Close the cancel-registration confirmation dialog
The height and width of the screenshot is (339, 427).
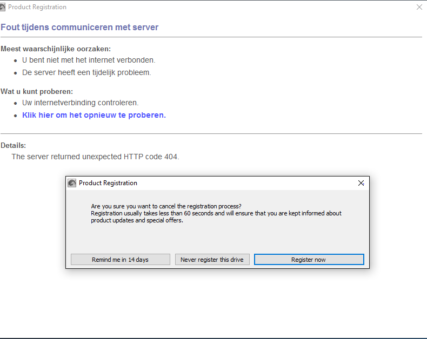(361, 183)
